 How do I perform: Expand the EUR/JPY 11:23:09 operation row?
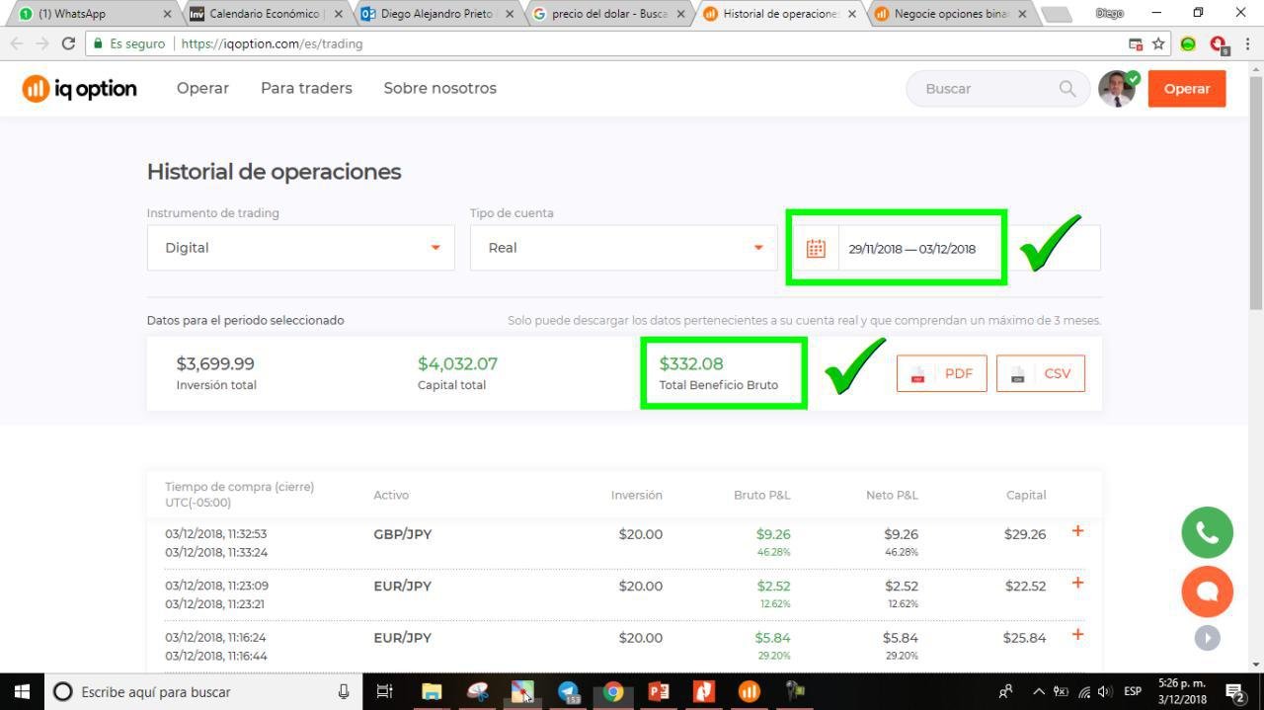pos(1077,583)
